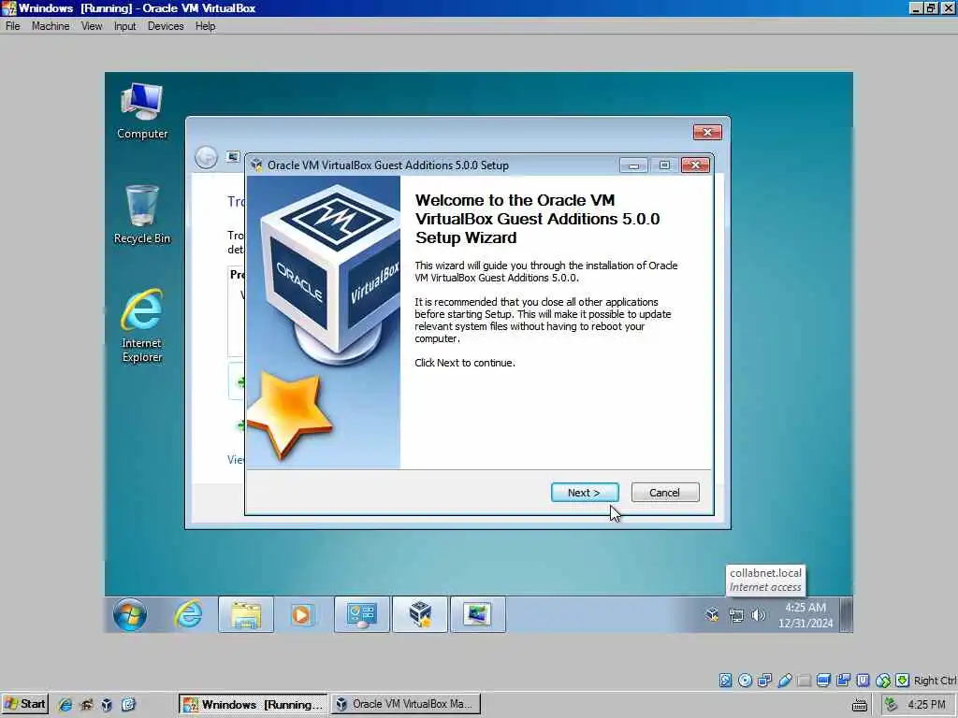Open Windows Media Player in guest taskbar
This screenshot has width=958, height=718.
[x=302, y=614]
